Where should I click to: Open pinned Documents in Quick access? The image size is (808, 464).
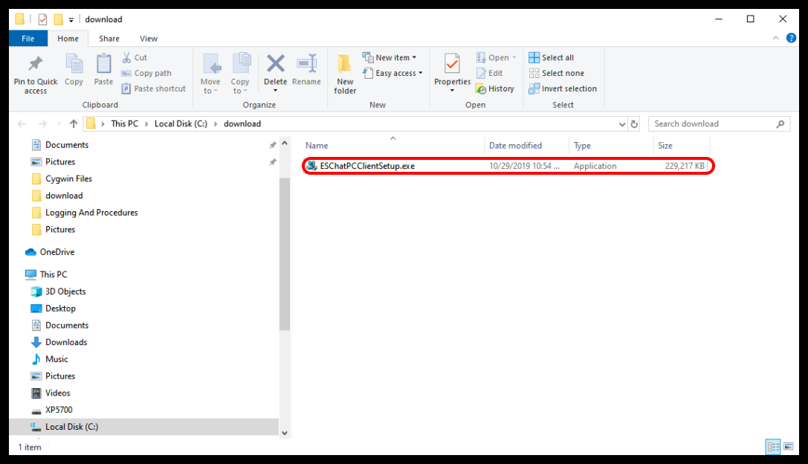[x=67, y=145]
